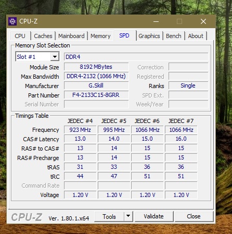Click the JEDEC #7 column header

[181, 121]
